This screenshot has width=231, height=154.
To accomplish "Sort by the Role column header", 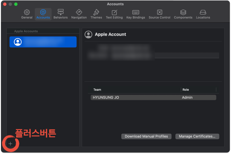I will [186, 90].
